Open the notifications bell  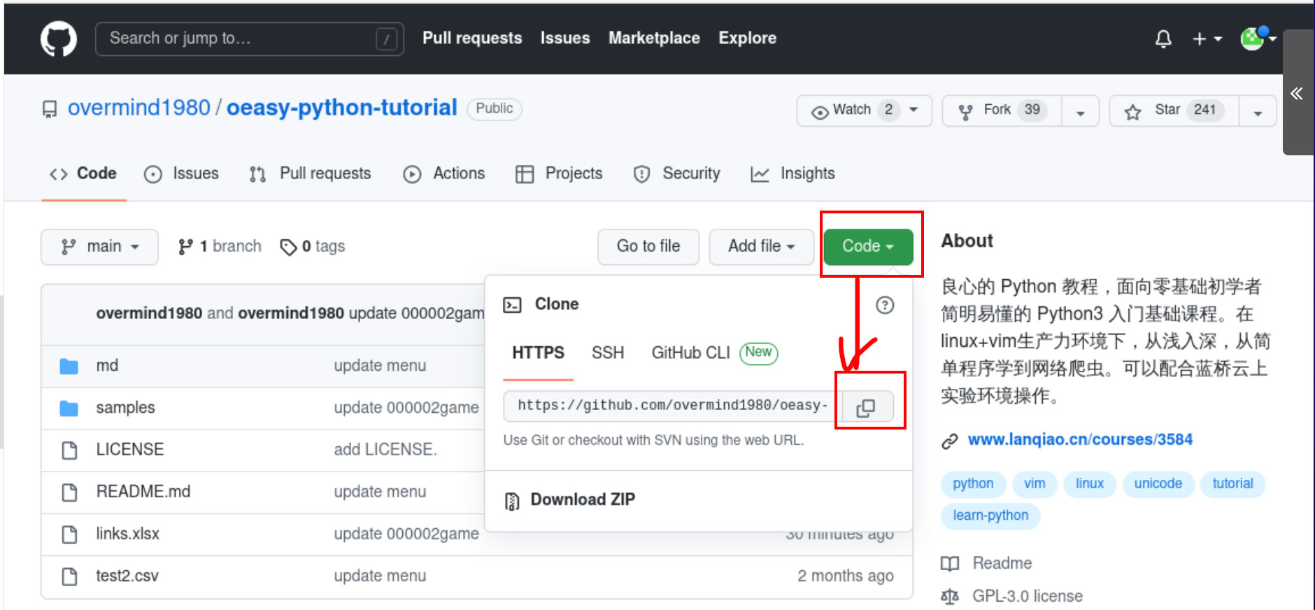(x=1163, y=38)
